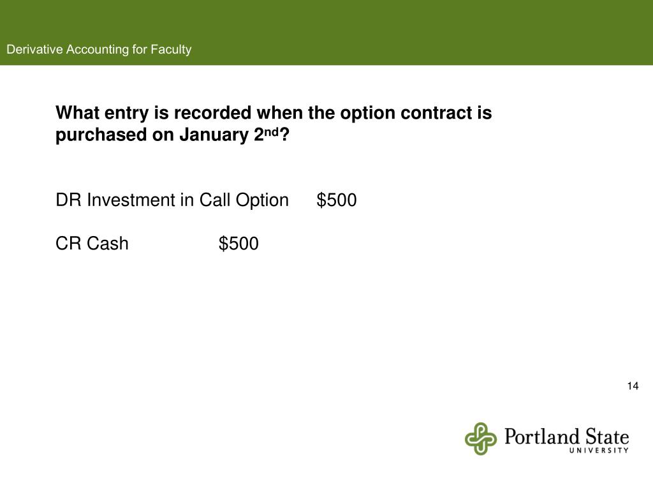Select the word 'Cash' in the credit line

pos(107,244)
